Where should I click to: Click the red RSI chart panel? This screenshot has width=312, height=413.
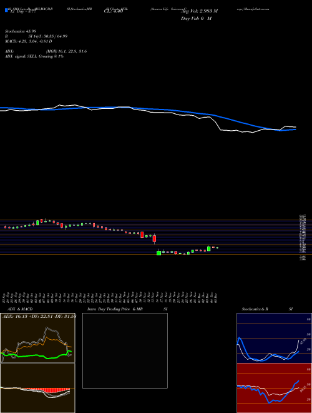274,388
